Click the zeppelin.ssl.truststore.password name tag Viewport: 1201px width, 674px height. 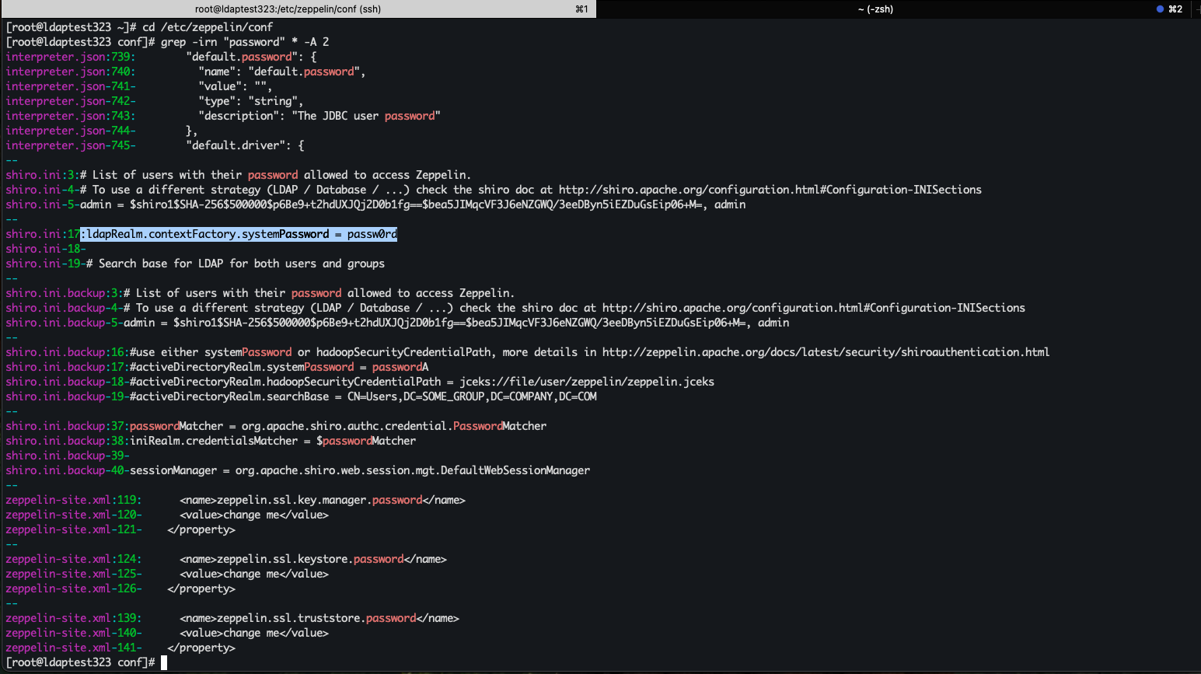click(x=319, y=618)
